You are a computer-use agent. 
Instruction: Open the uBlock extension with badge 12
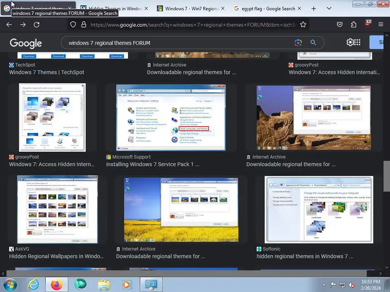(x=368, y=24)
